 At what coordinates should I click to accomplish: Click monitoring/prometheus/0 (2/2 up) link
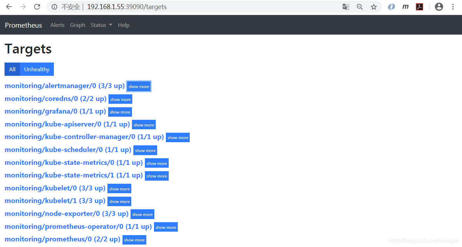pyautogui.click(x=63, y=239)
